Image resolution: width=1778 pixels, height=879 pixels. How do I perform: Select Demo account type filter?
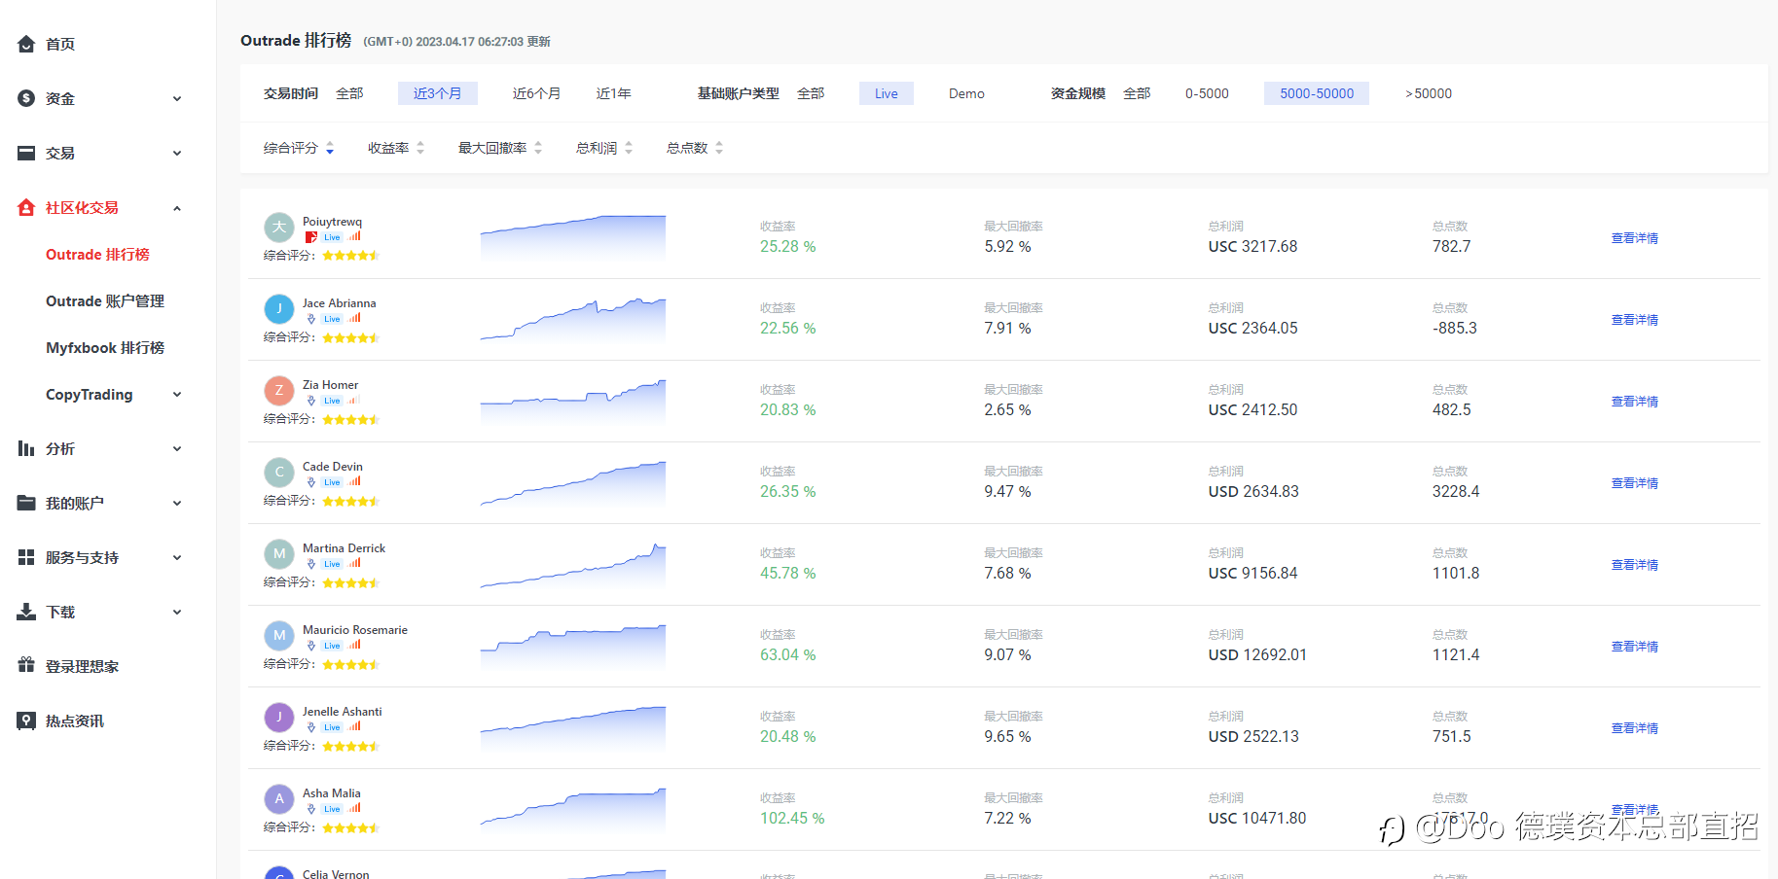tap(966, 93)
